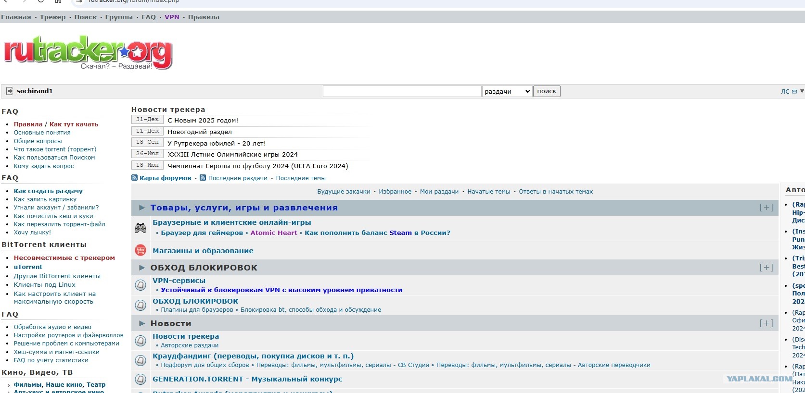Collapse the Товары, услуги, игры и развлечения category triangle
This screenshot has width=805, height=393.
[142, 208]
